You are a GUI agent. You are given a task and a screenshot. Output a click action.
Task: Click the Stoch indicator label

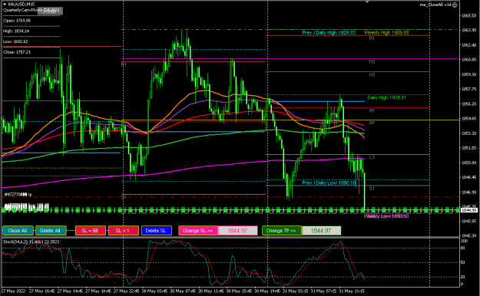pyautogui.click(x=31, y=242)
